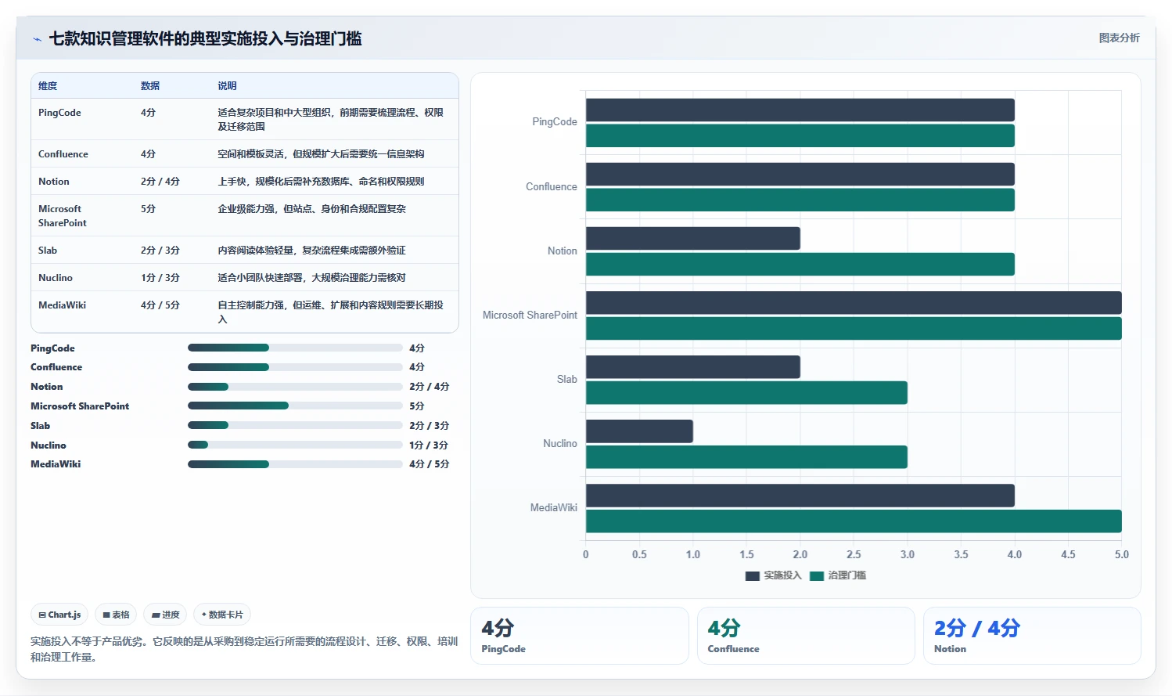This screenshot has height=696, width=1172.
Task: Toggle the 实施投入 legend entry
Action: pyautogui.click(x=774, y=575)
